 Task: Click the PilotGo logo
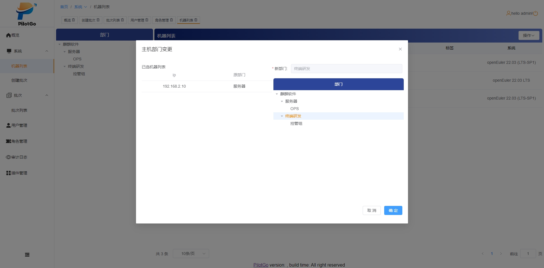pos(27,14)
